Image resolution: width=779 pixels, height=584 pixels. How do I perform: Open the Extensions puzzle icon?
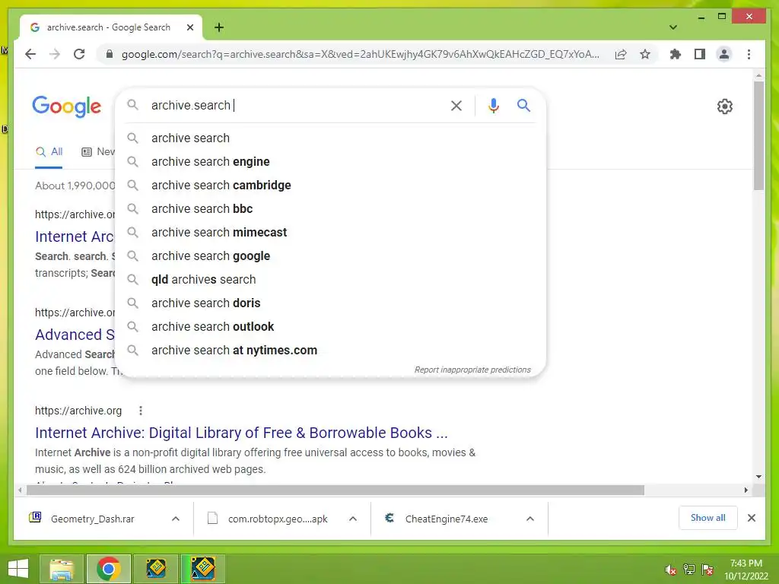click(x=676, y=54)
